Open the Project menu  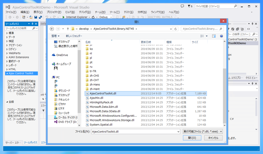tap(54, 12)
